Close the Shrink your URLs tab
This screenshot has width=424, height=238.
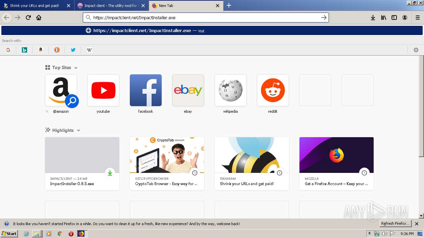pyautogui.click(x=69, y=6)
